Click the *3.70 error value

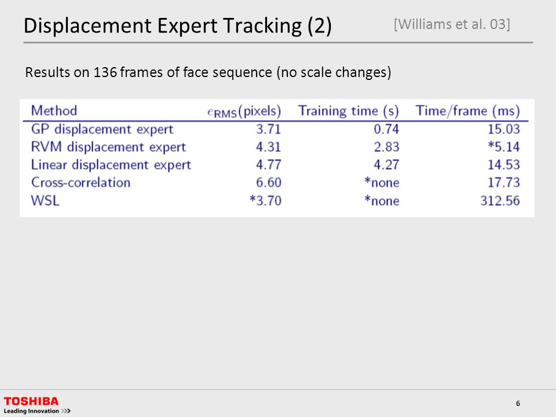[265, 201]
